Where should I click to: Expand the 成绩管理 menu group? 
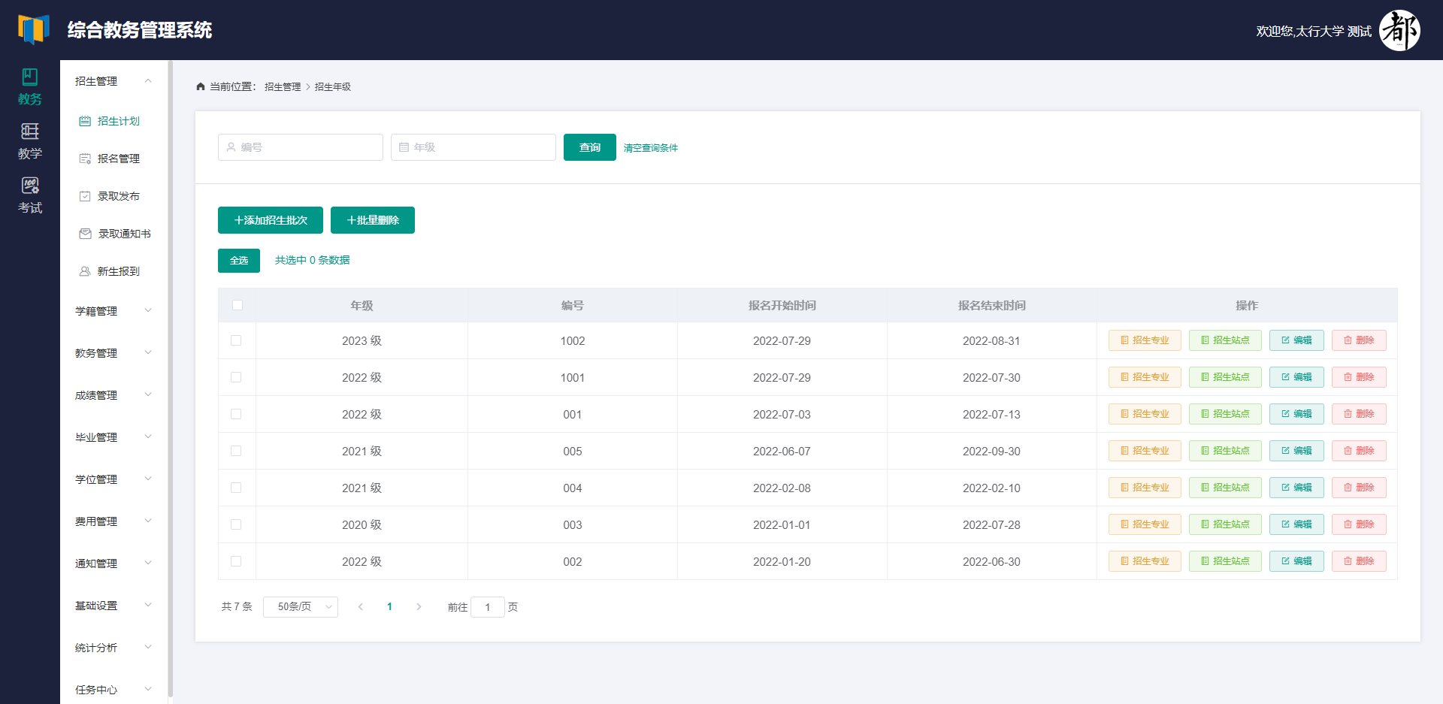coord(113,395)
